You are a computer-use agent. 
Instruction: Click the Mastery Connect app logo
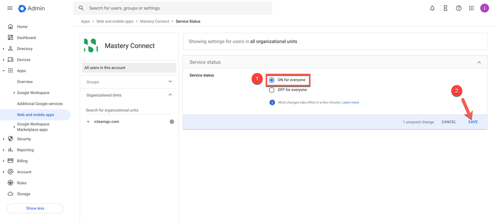click(x=91, y=46)
